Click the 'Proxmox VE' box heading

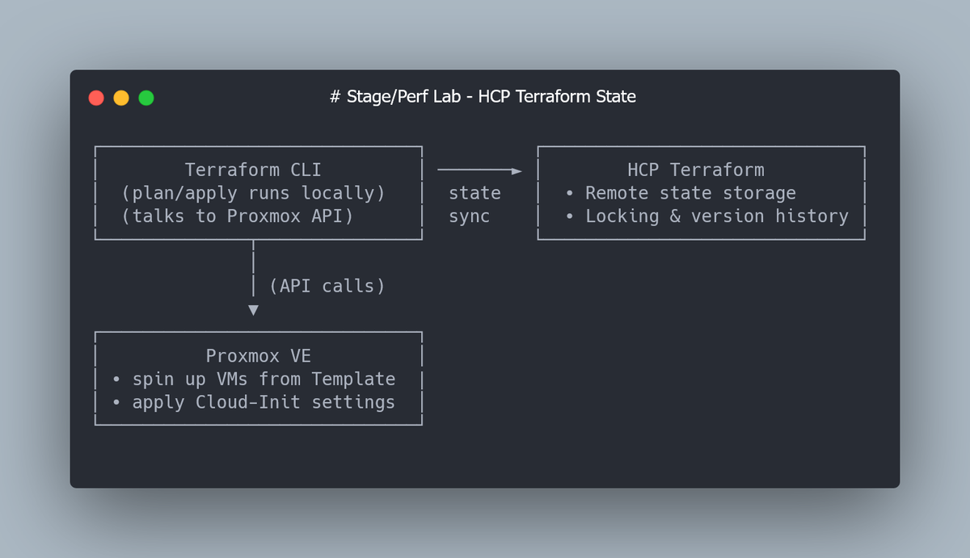[x=259, y=356]
